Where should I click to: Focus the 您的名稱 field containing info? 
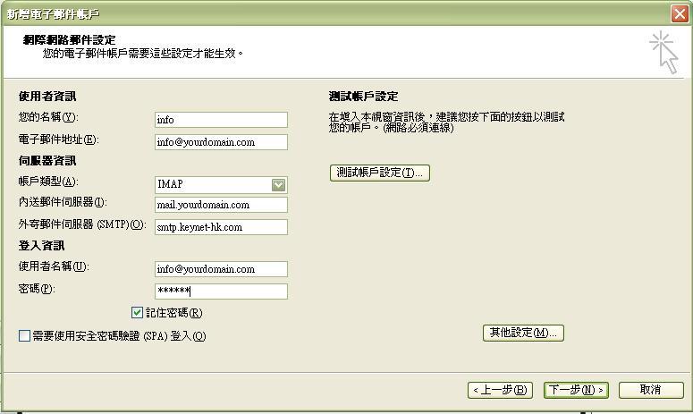[x=221, y=120]
